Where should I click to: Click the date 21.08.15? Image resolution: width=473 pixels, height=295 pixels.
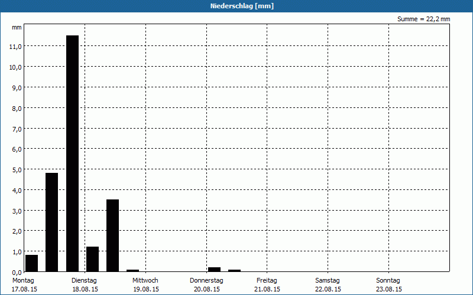267,289
